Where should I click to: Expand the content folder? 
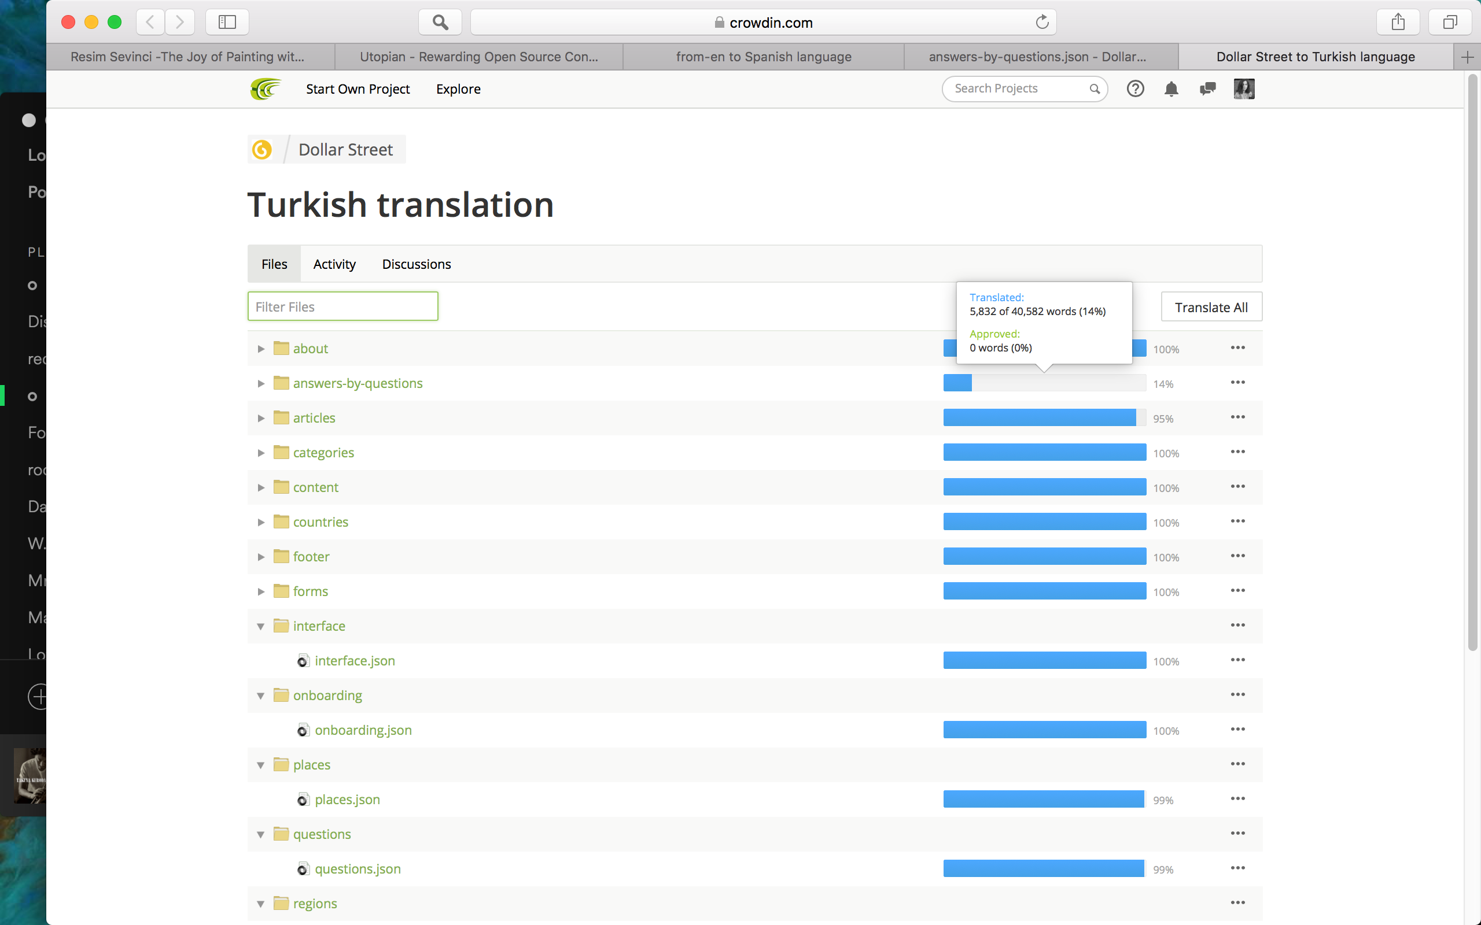click(261, 487)
